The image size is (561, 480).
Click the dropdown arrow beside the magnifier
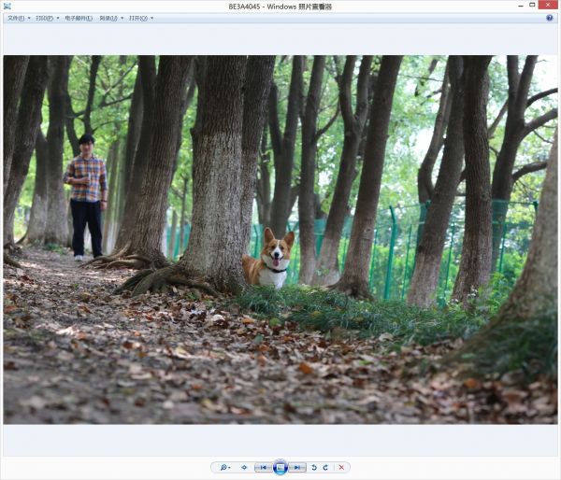[x=230, y=467]
